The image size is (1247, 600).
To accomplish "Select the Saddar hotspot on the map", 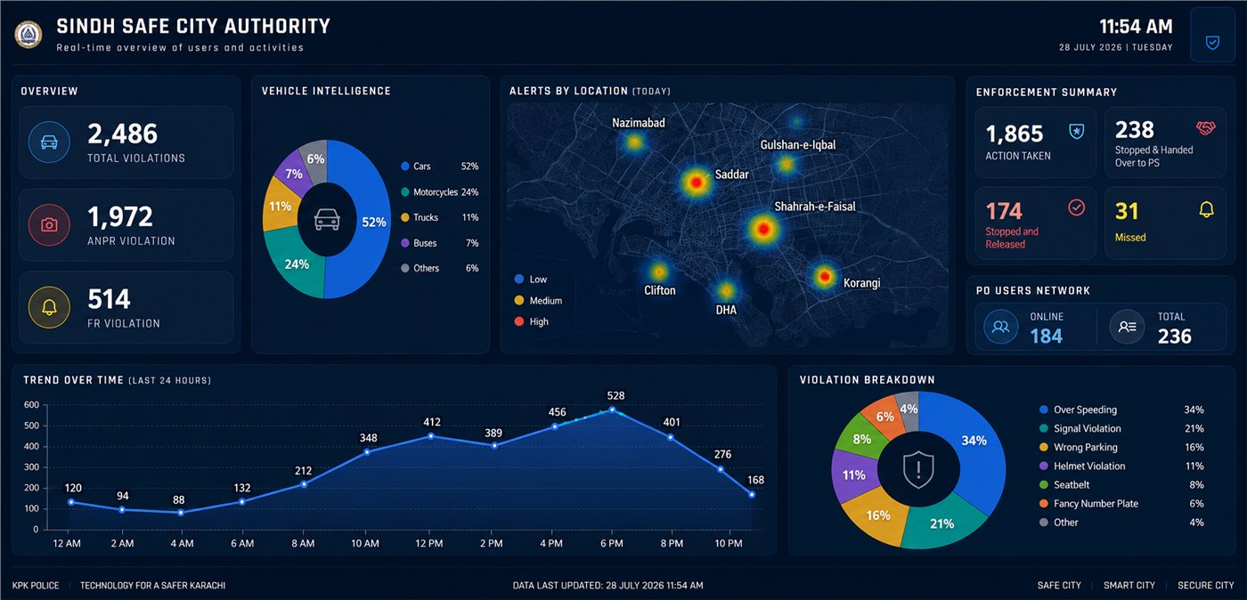I will pos(697,183).
